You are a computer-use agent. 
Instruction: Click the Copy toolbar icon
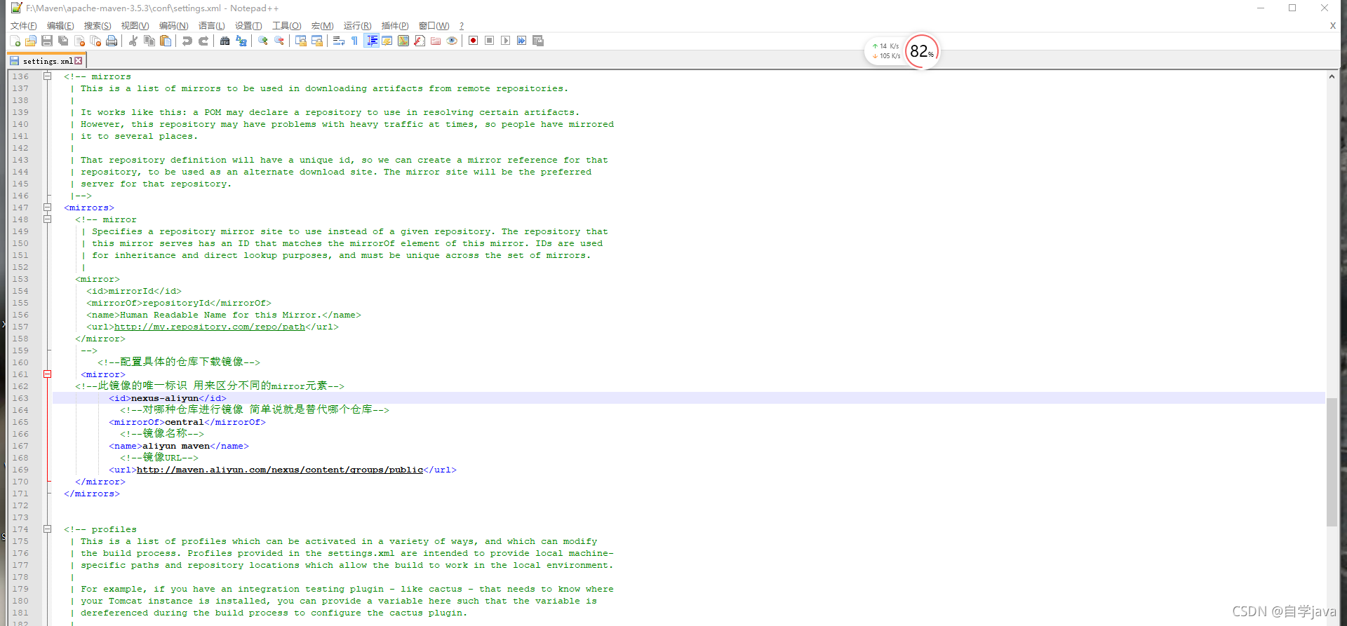(149, 41)
